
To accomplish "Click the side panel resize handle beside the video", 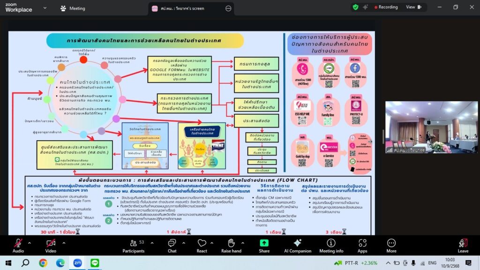I will tap(383, 137).
